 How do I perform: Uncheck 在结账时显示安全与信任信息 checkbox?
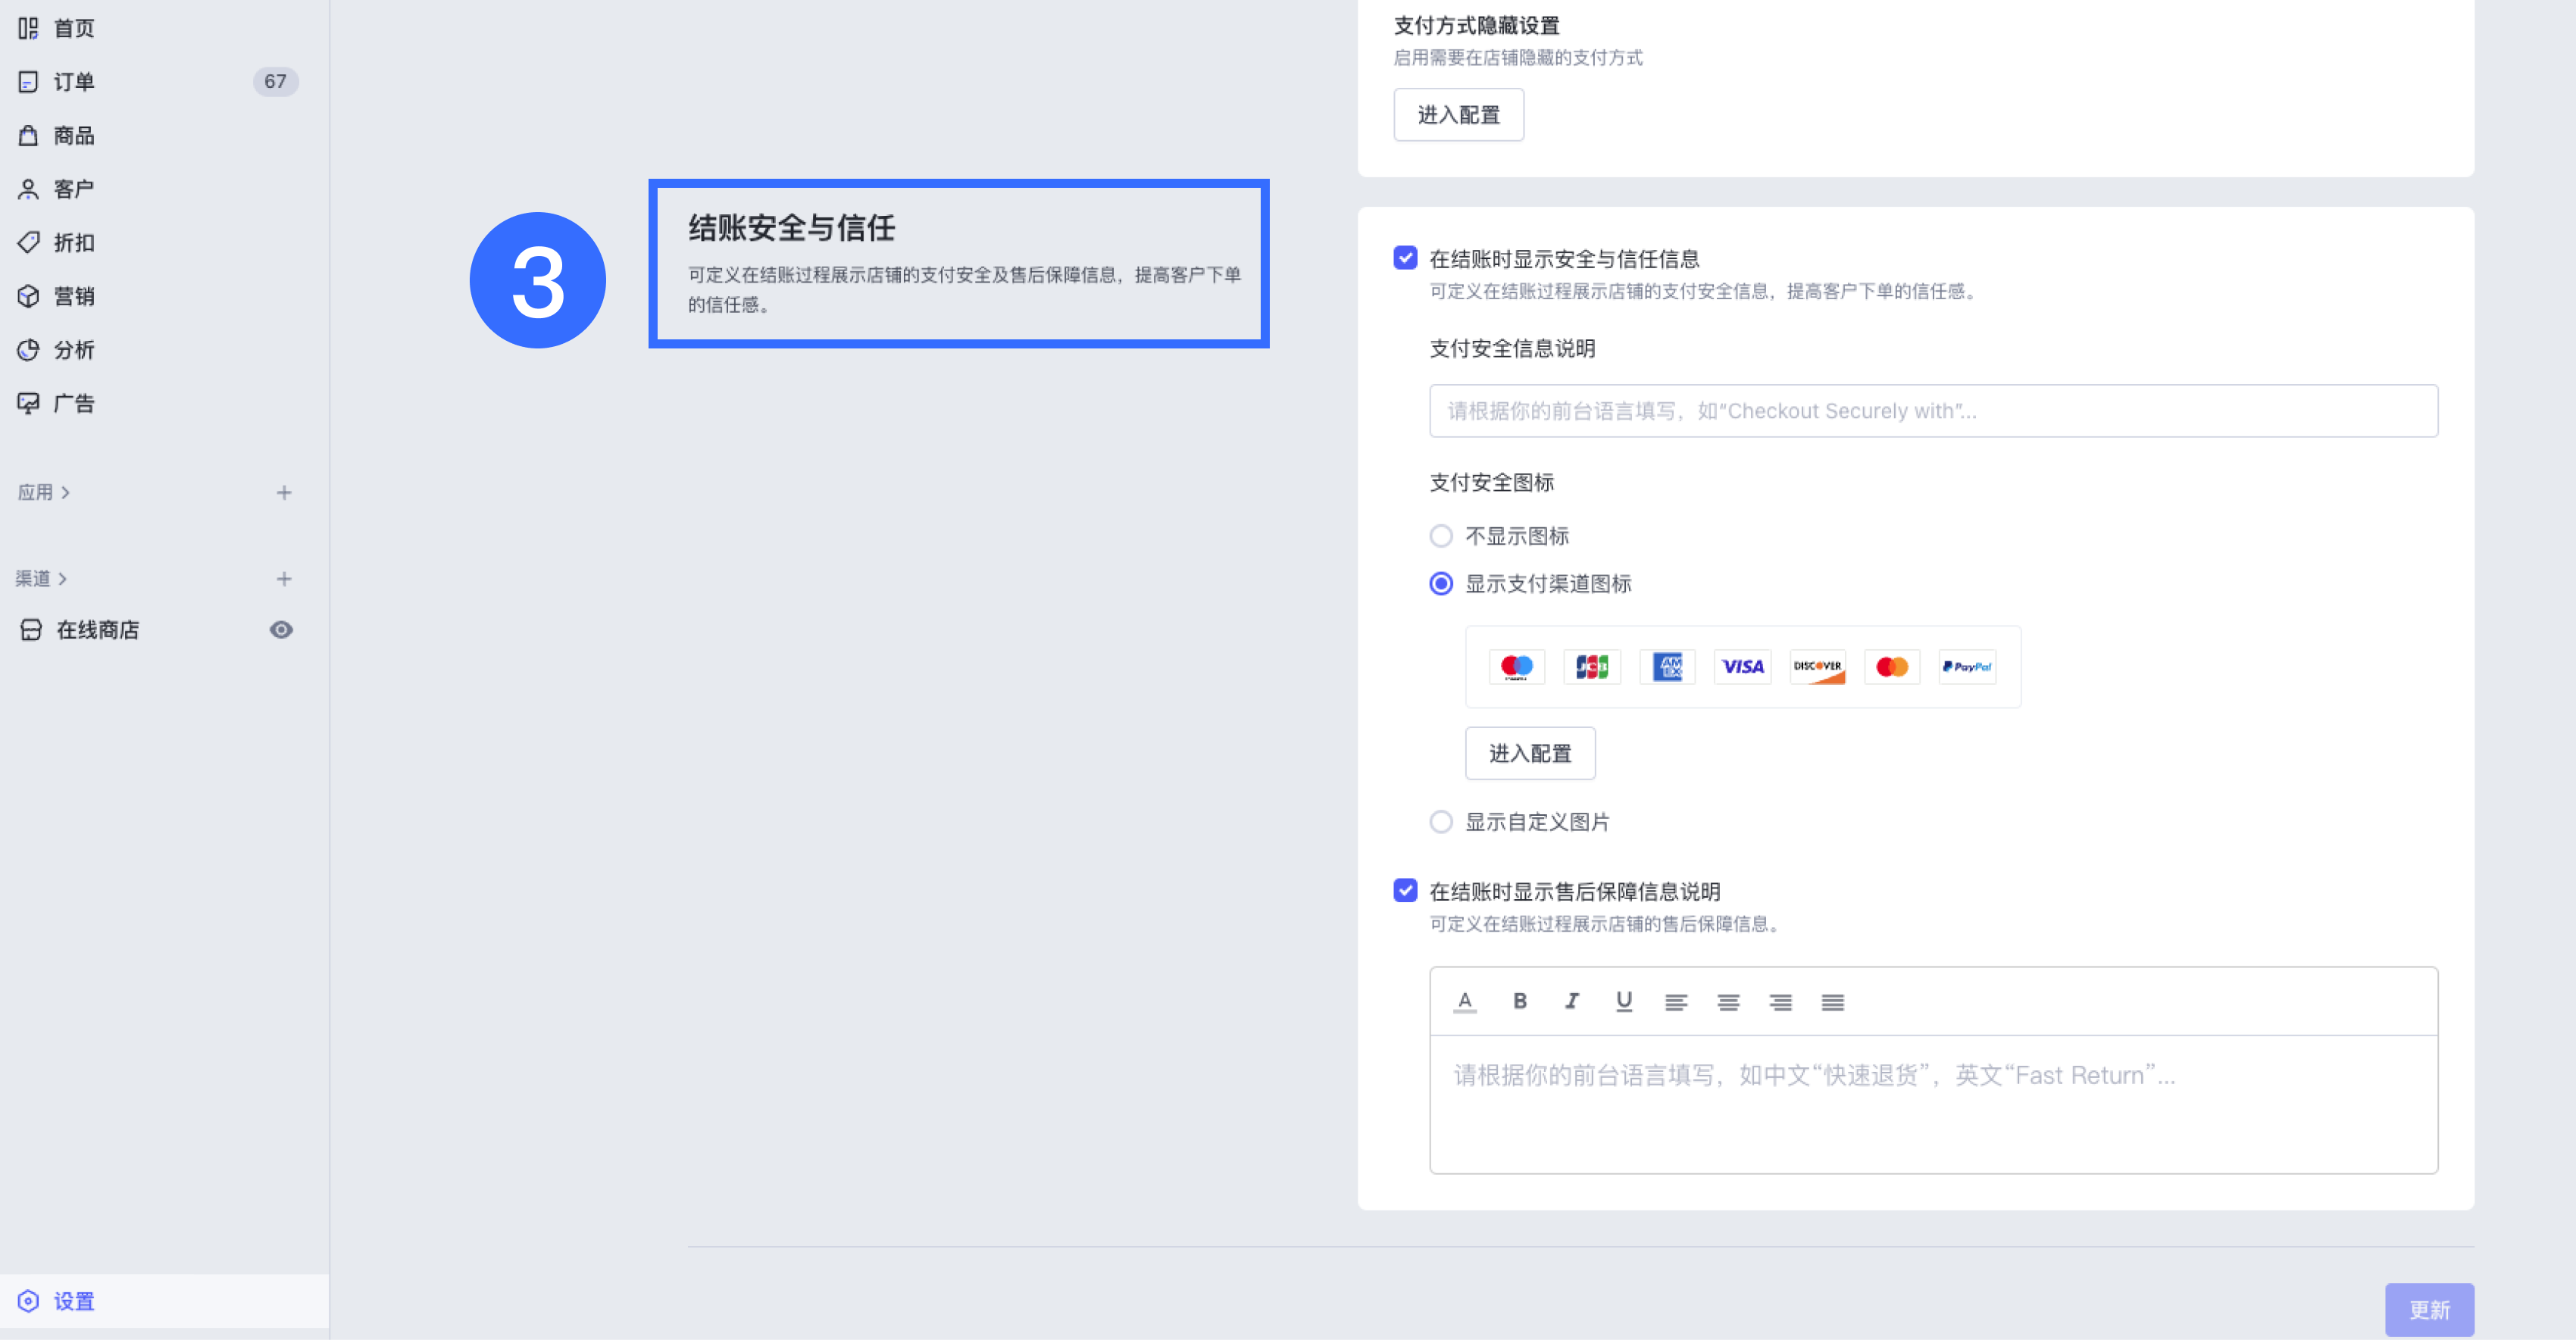pyautogui.click(x=1405, y=258)
